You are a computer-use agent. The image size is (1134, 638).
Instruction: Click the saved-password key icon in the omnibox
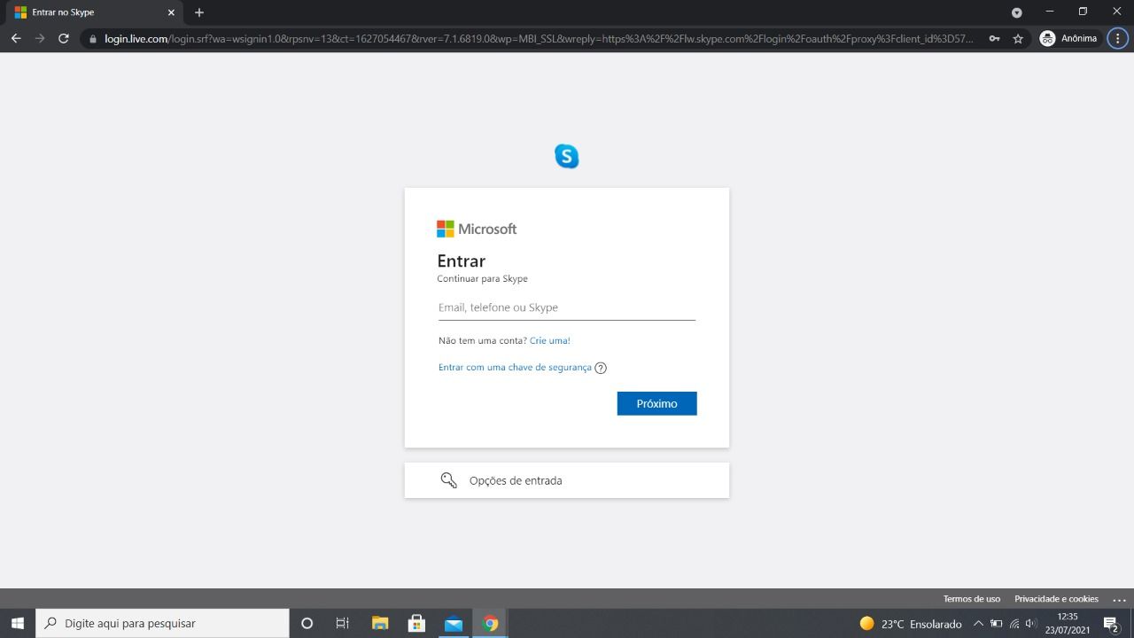click(x=994, y=38)
